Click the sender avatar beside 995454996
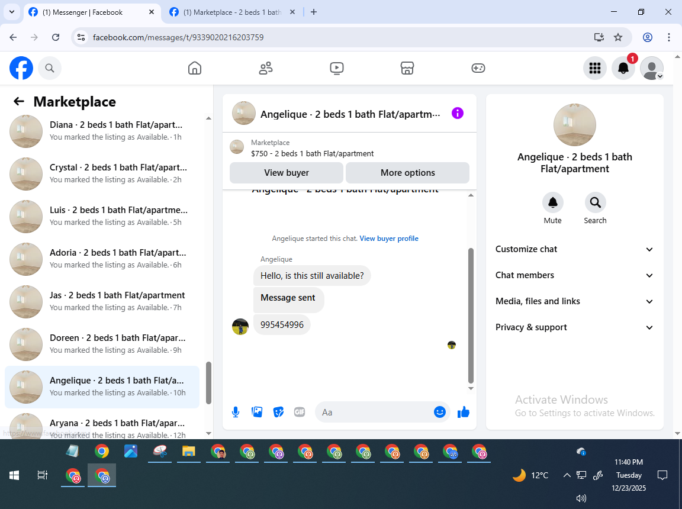The image size is (682, 509). click(240, 327)
